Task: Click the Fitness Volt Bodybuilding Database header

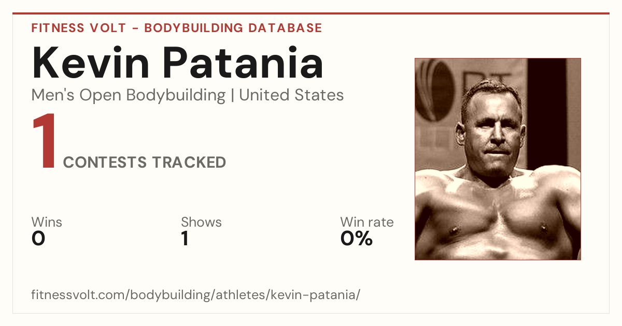Action: tap(177, 28)
